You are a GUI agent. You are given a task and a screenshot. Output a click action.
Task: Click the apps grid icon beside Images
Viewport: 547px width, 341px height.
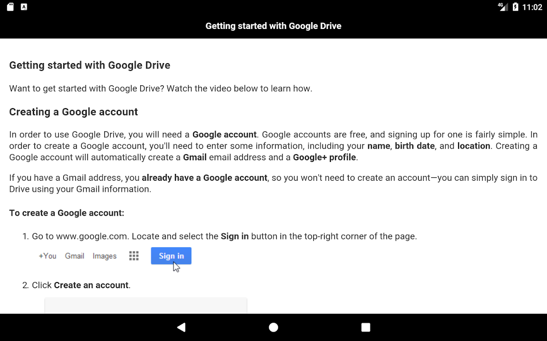point(134,256)
